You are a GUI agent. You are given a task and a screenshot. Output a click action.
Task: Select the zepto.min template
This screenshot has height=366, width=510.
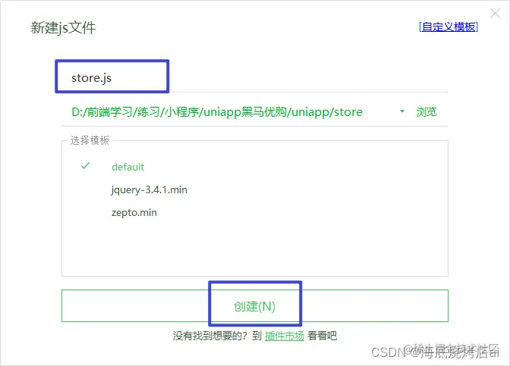[x=134, y=213]
